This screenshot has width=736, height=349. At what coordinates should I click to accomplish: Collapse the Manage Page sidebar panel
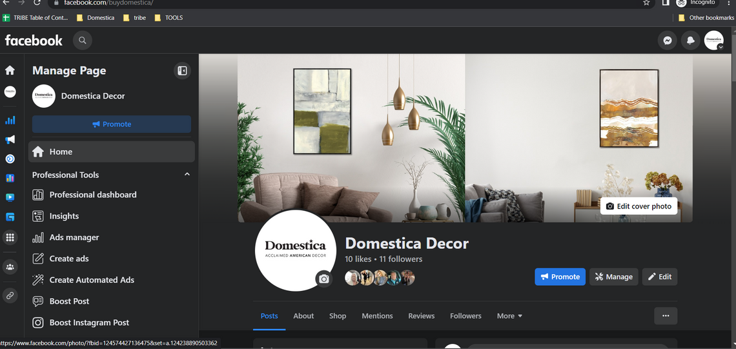point(182,71)
